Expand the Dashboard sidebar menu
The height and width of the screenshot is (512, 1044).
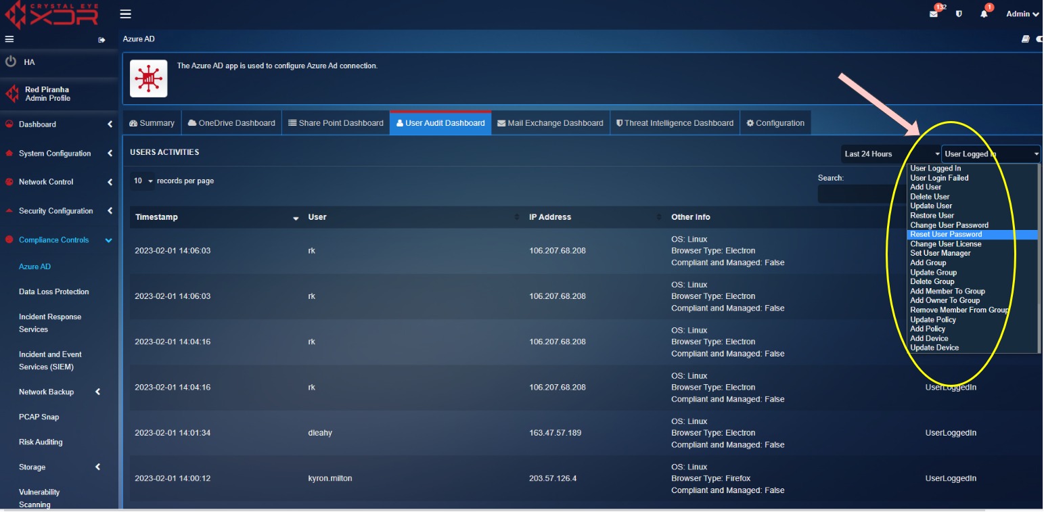[x=59, y=124]
